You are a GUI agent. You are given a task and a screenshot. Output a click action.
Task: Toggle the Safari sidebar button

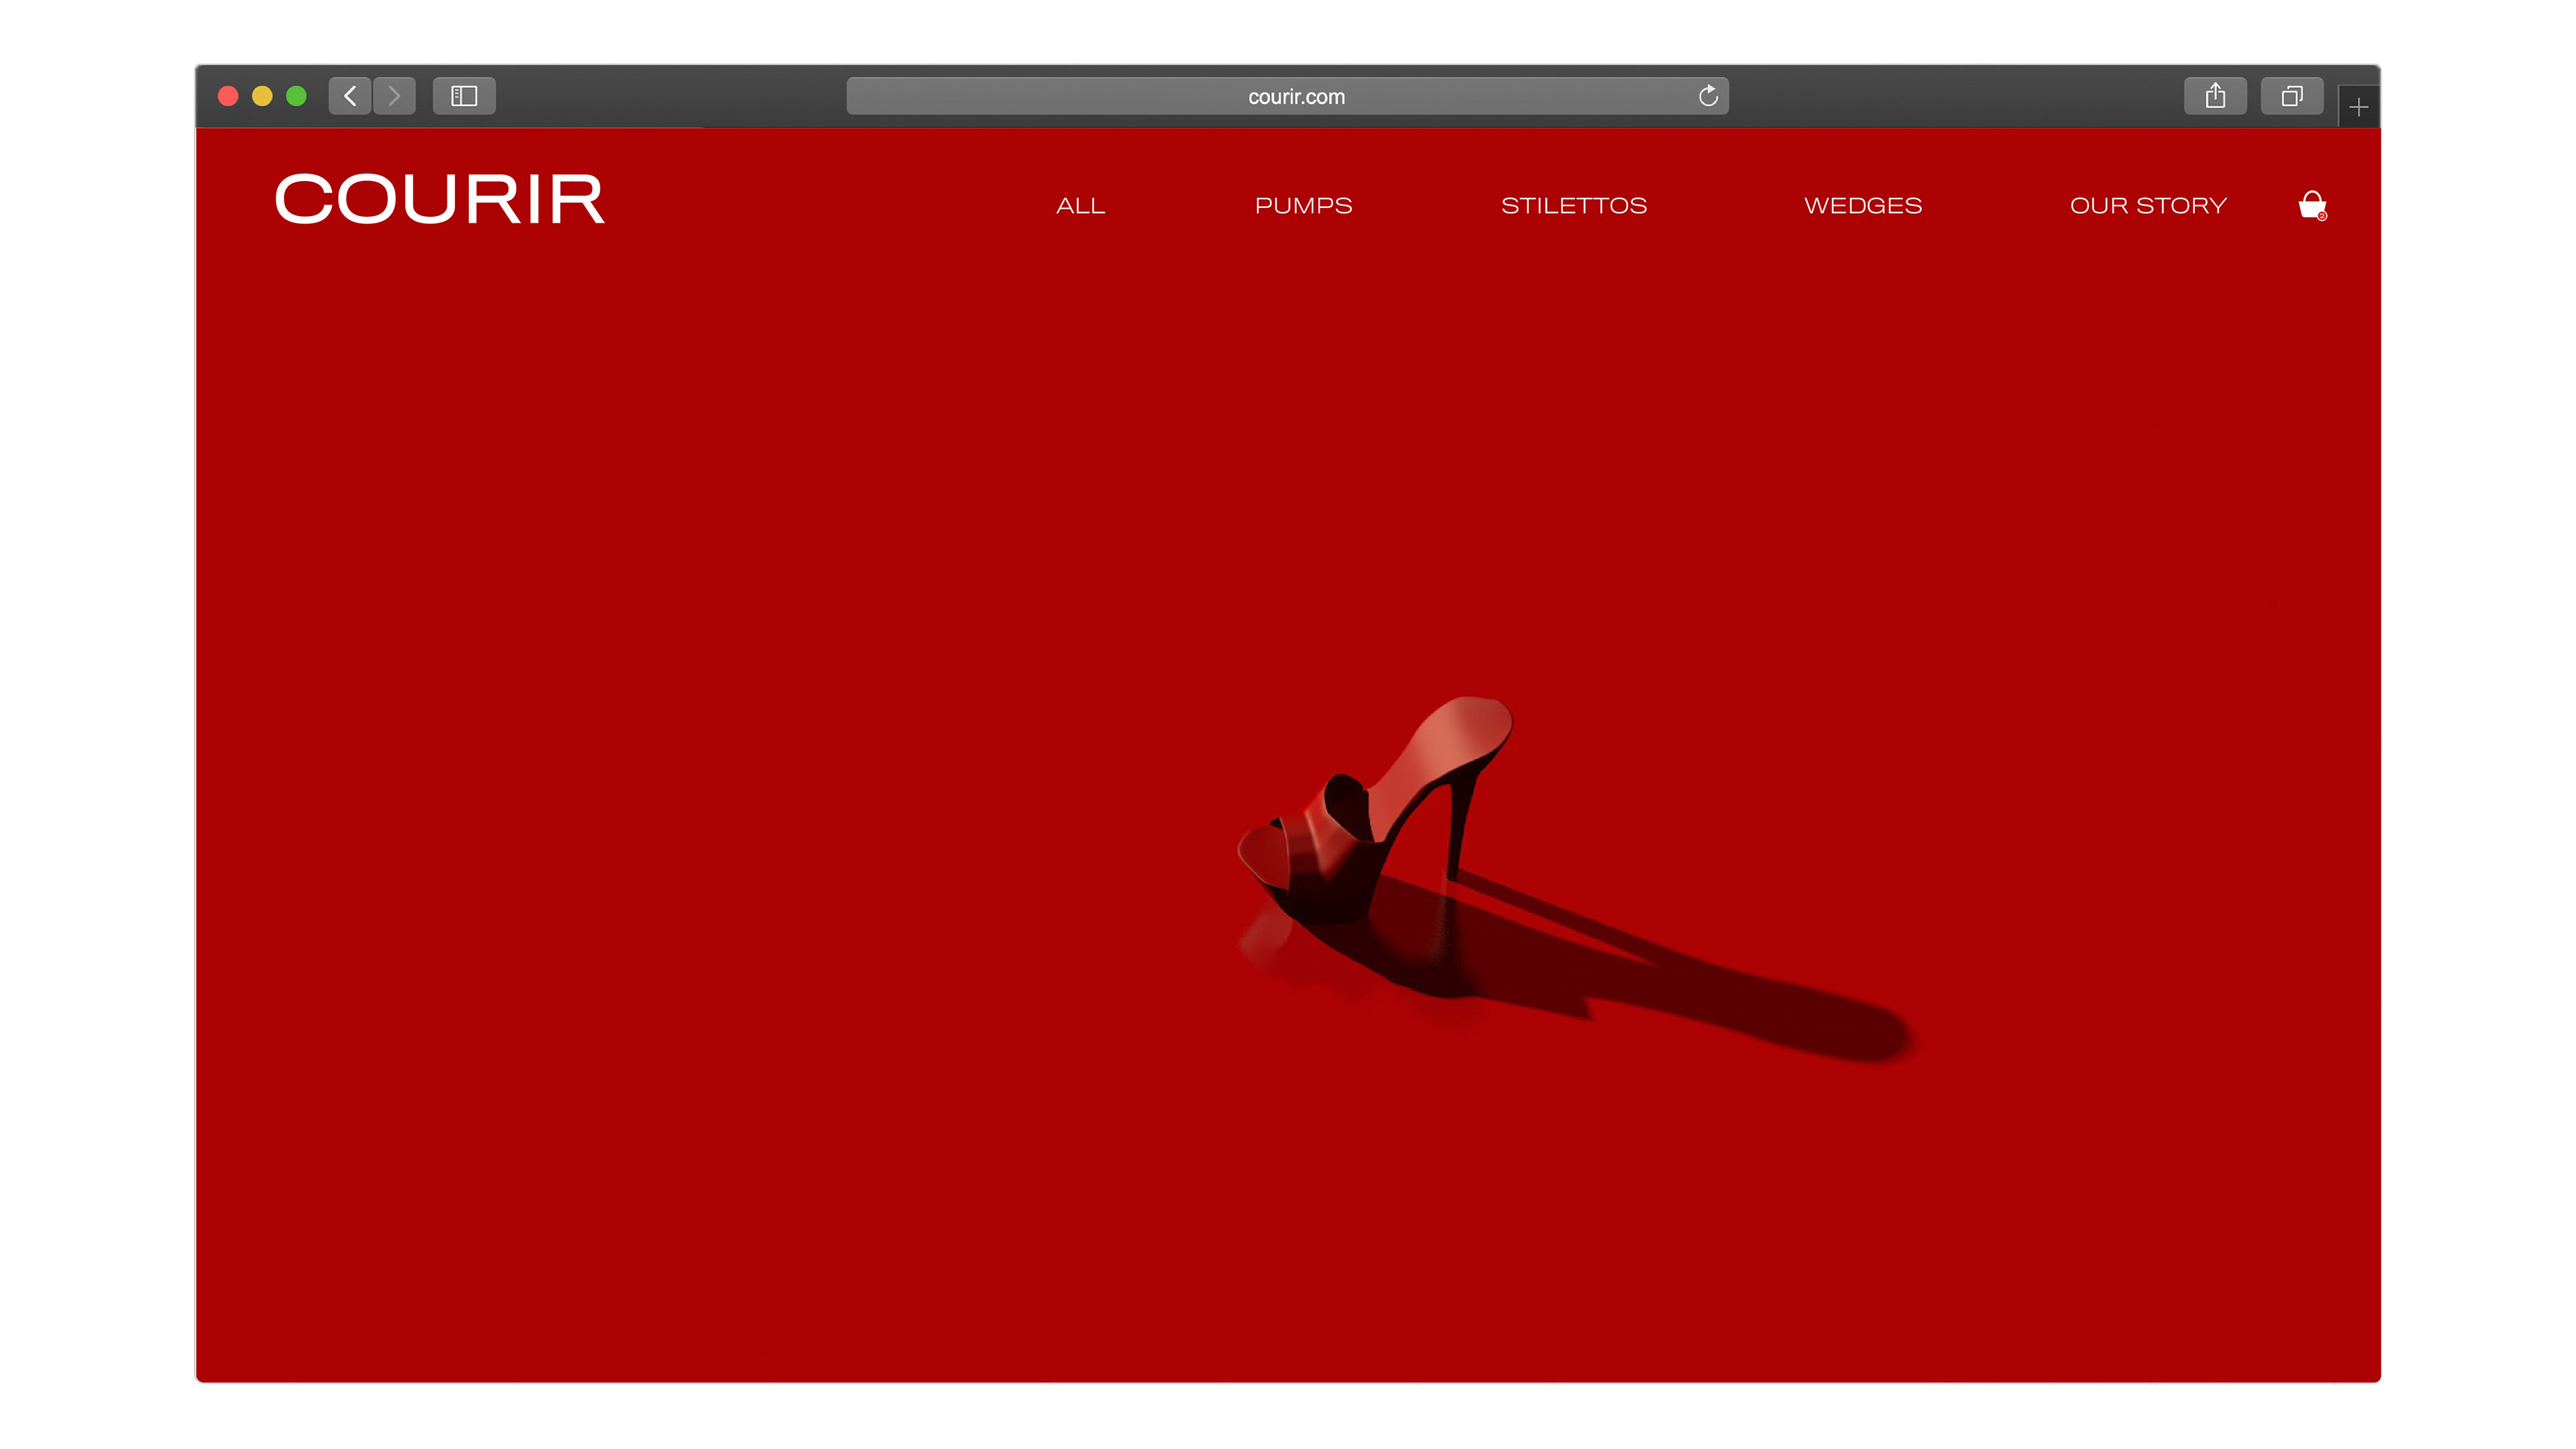pyautogui.click(x=464, y=96)
